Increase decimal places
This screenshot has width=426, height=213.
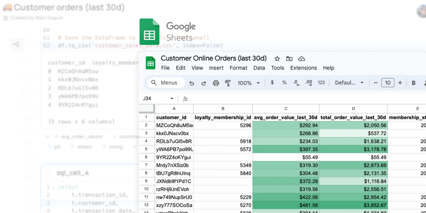coord(309,83)
